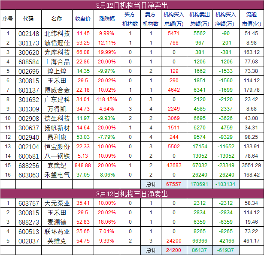Screen dimensions: 264x255
Task: Click the '流通' header cell
Action: (x=252, y=15)
